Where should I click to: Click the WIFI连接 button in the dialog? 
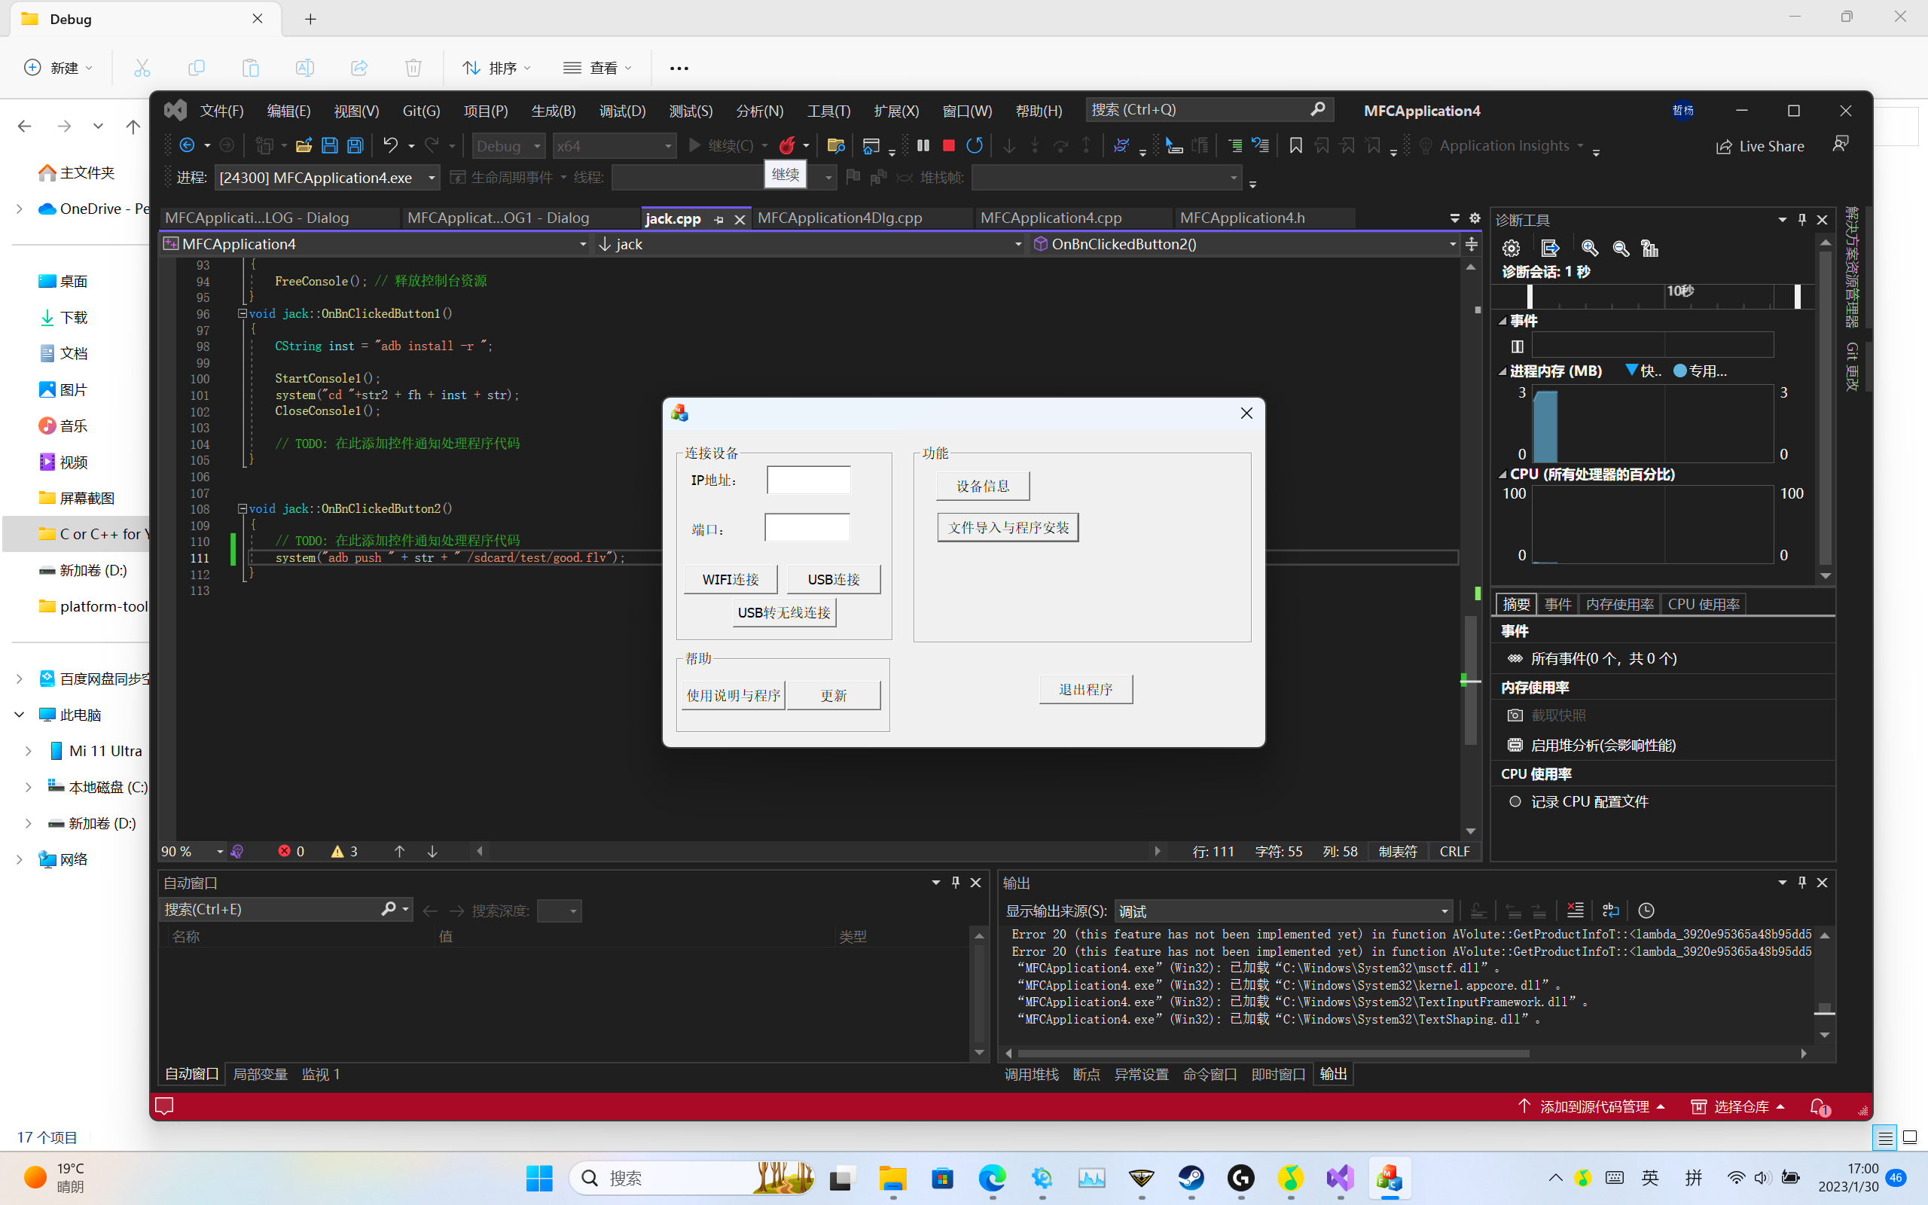tap(731, 579)
